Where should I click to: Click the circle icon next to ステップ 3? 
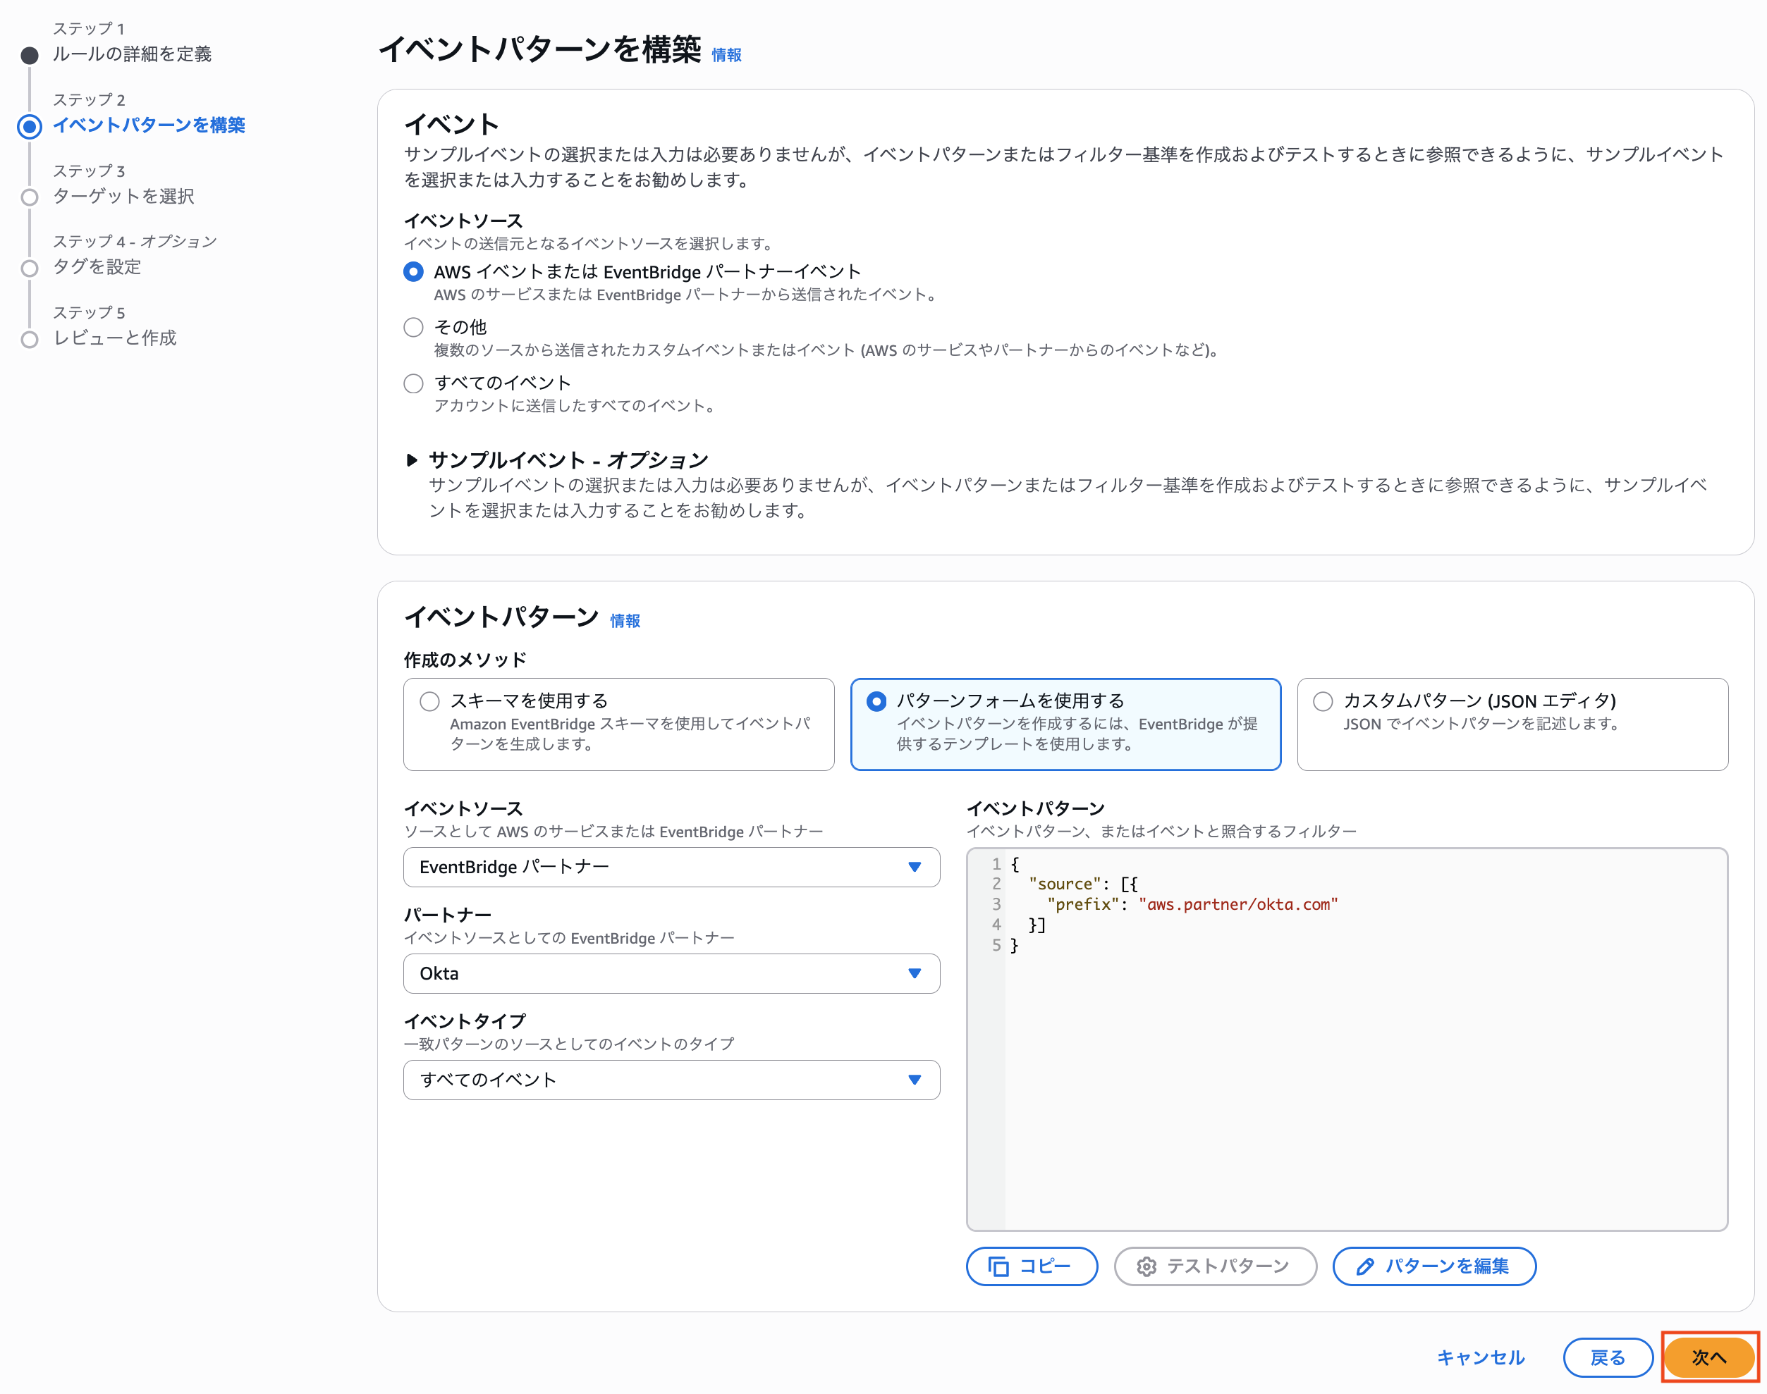coord(30,197)
